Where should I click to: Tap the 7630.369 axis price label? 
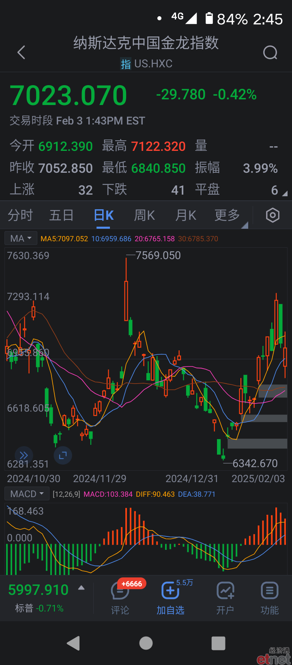coord(28,256)
